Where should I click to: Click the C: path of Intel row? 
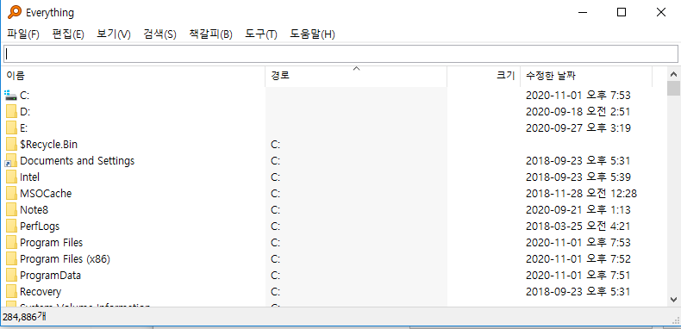click(275, 177)
